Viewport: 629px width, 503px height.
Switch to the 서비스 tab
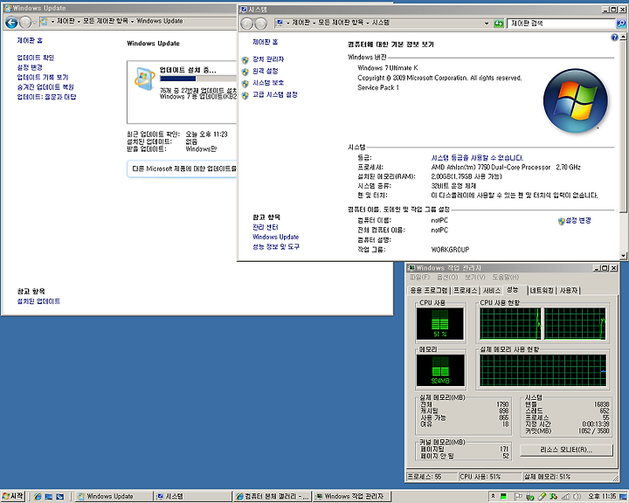pos(492,291)
